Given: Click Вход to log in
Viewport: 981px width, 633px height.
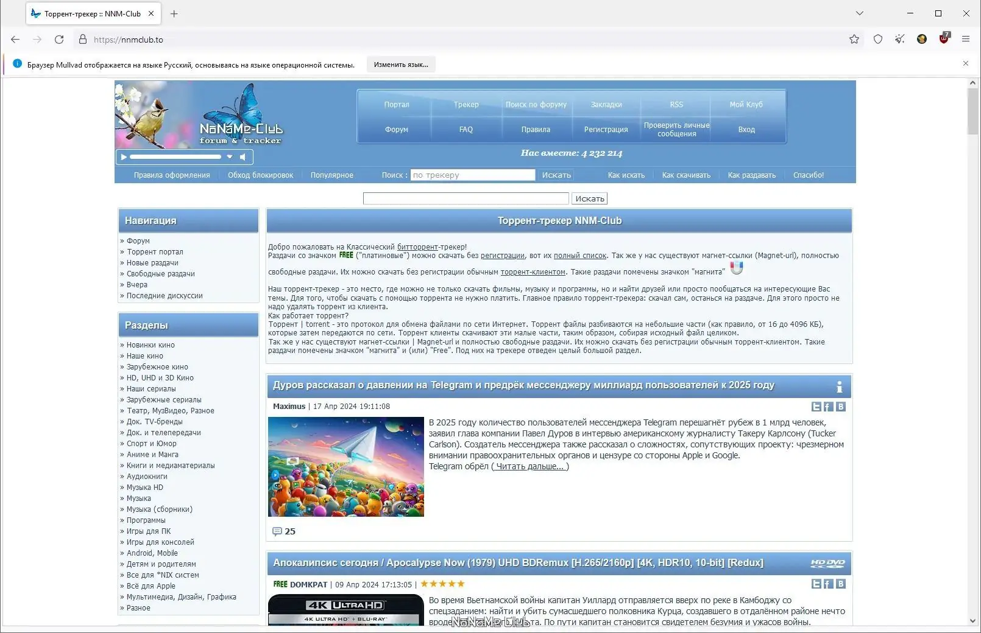Looking at the screenshot, I should coord(746,130).
